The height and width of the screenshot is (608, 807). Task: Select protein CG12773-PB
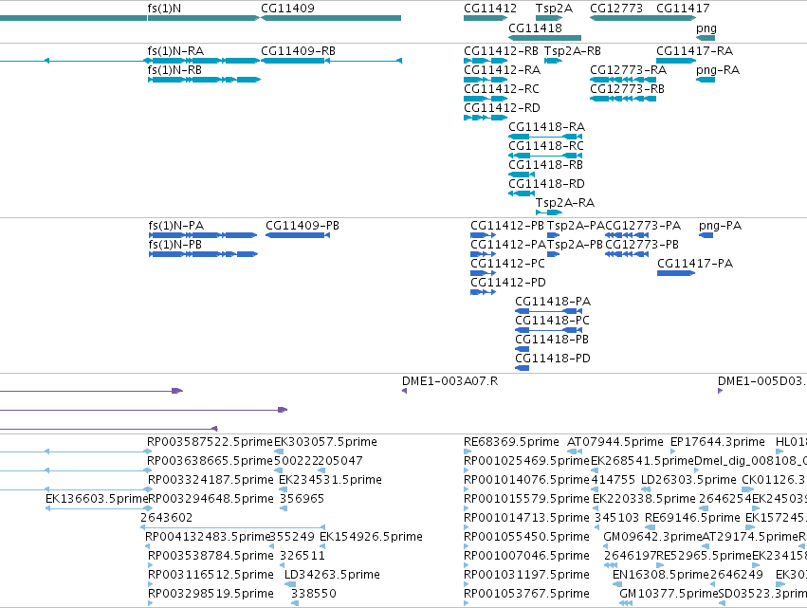coord(642,245)
